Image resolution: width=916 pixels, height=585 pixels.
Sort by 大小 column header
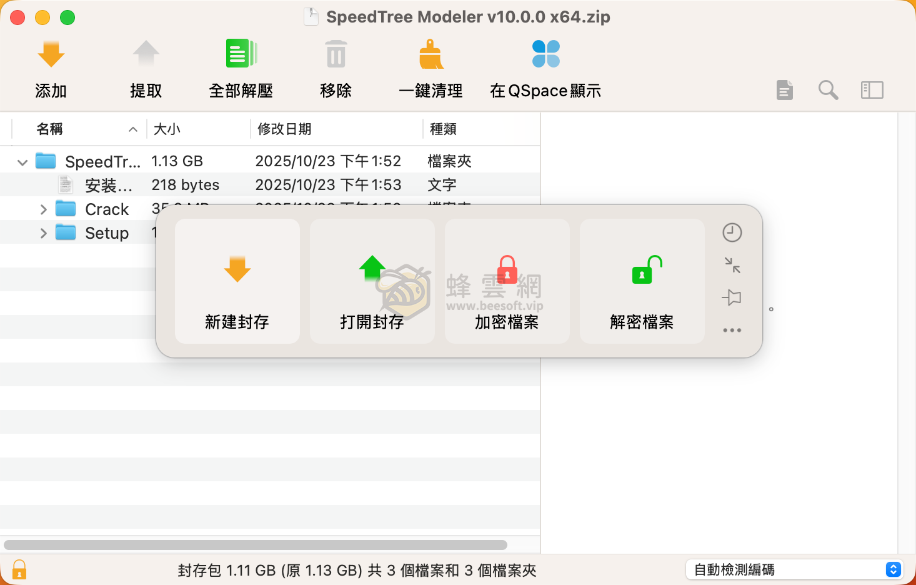(198, 129)
